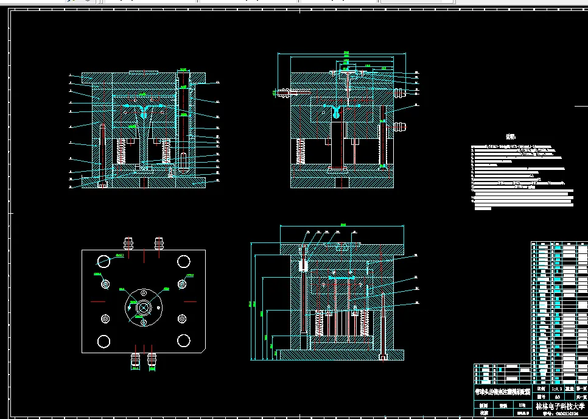
Task: Click the 第一页 cell in title block
Action: click(581, 389)
